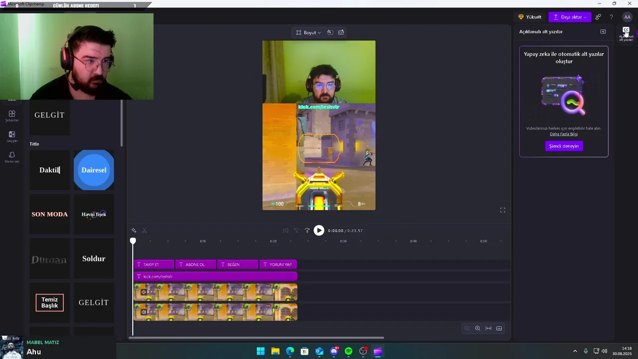This screenshot has height=359, width=638.
Task: Choose the Daktil title template
Action: pos(50,170)
